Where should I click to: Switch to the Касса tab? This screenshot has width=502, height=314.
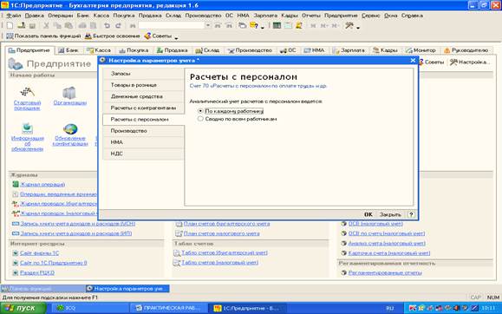click(x=99, y=50)
